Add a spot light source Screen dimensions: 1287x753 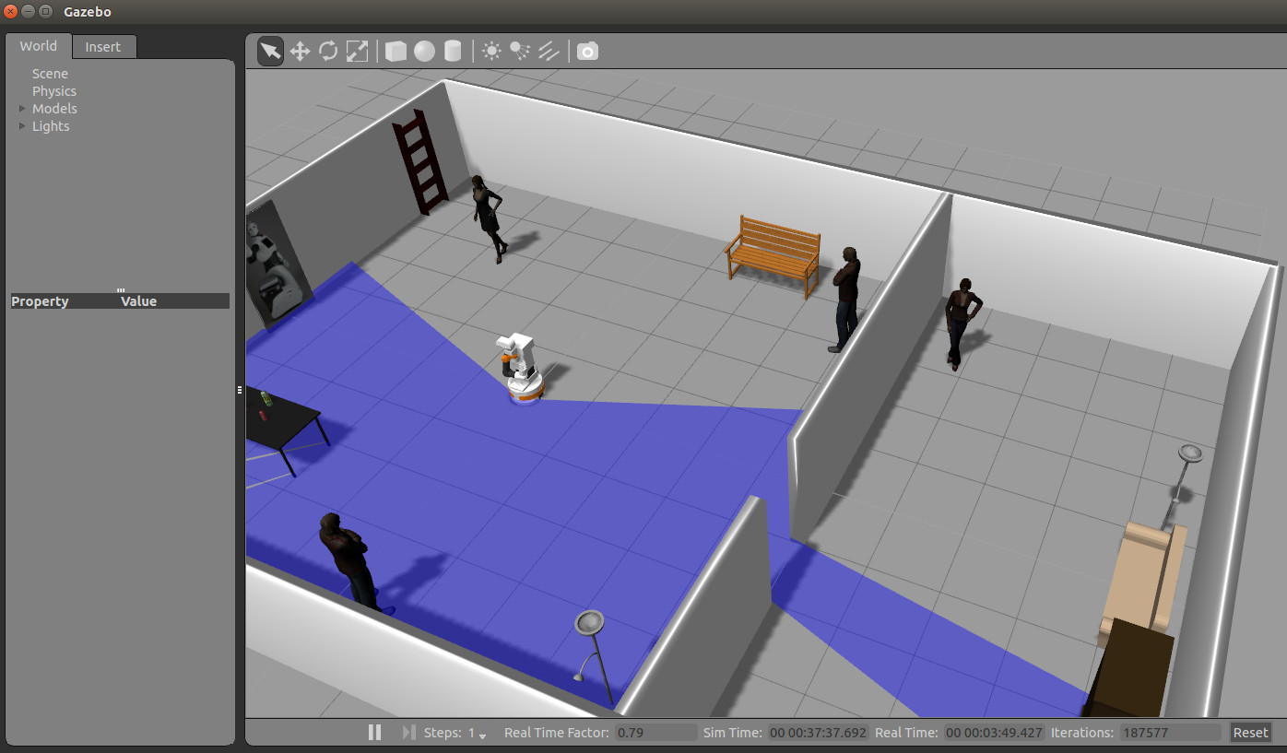(520, 51)
